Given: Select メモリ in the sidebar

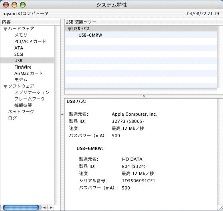Looking at the screenshot, I should click(x=21, y=35).
